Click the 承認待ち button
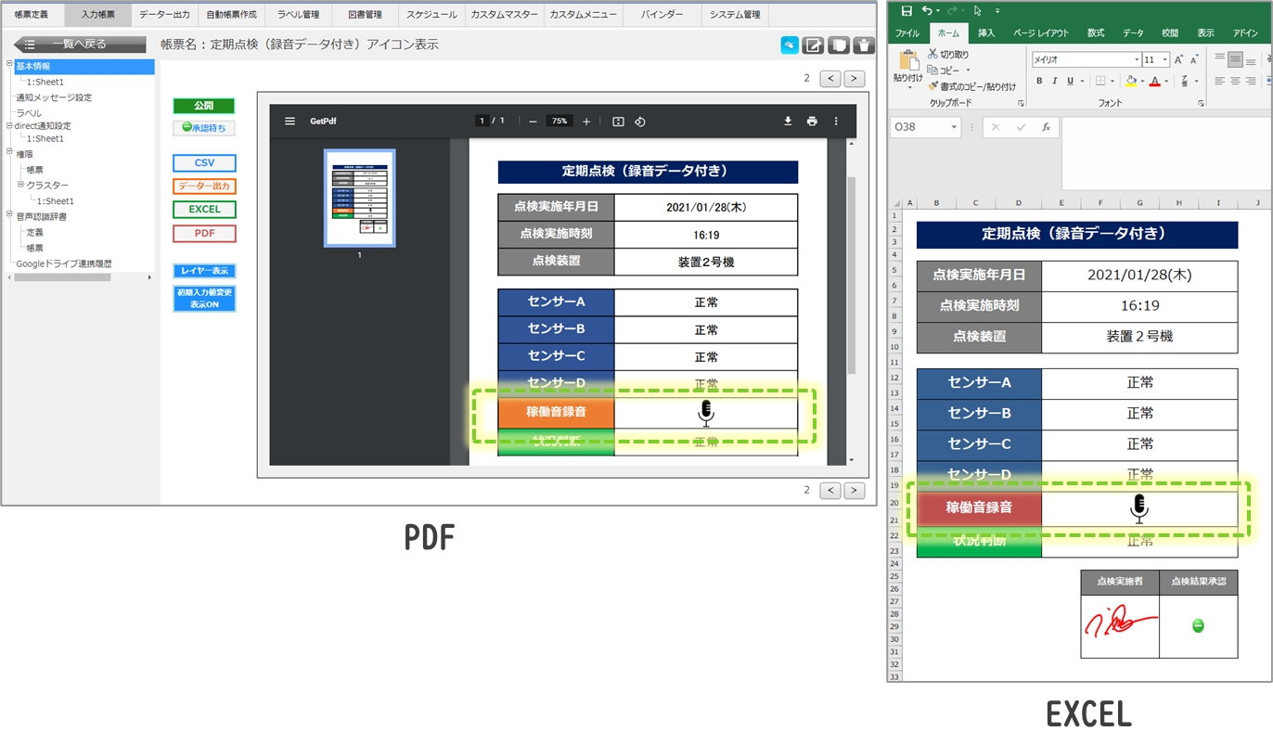 (x=204, y=128)
